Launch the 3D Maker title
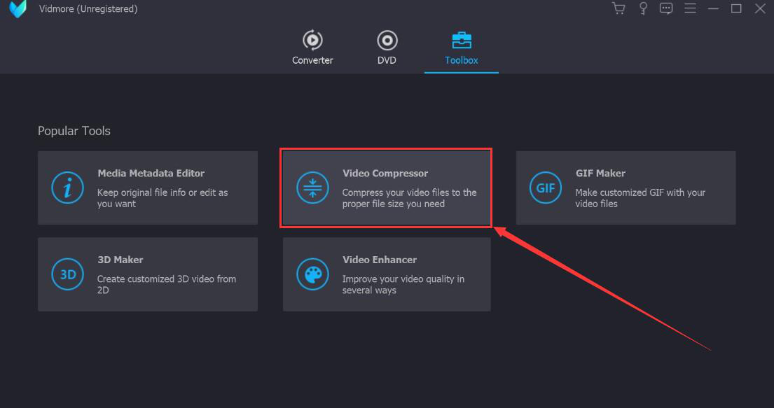This screenshot has height=408, width=774. coord(120,260)
